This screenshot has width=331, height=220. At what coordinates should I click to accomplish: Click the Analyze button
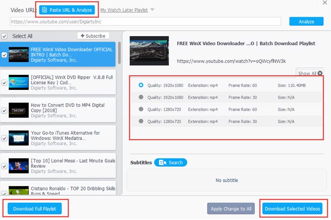point(306,21)
